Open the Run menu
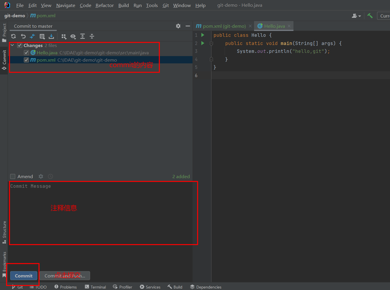The height and width of the screenshot is (290, 390). pyautogui.click(x=137, y=5)
